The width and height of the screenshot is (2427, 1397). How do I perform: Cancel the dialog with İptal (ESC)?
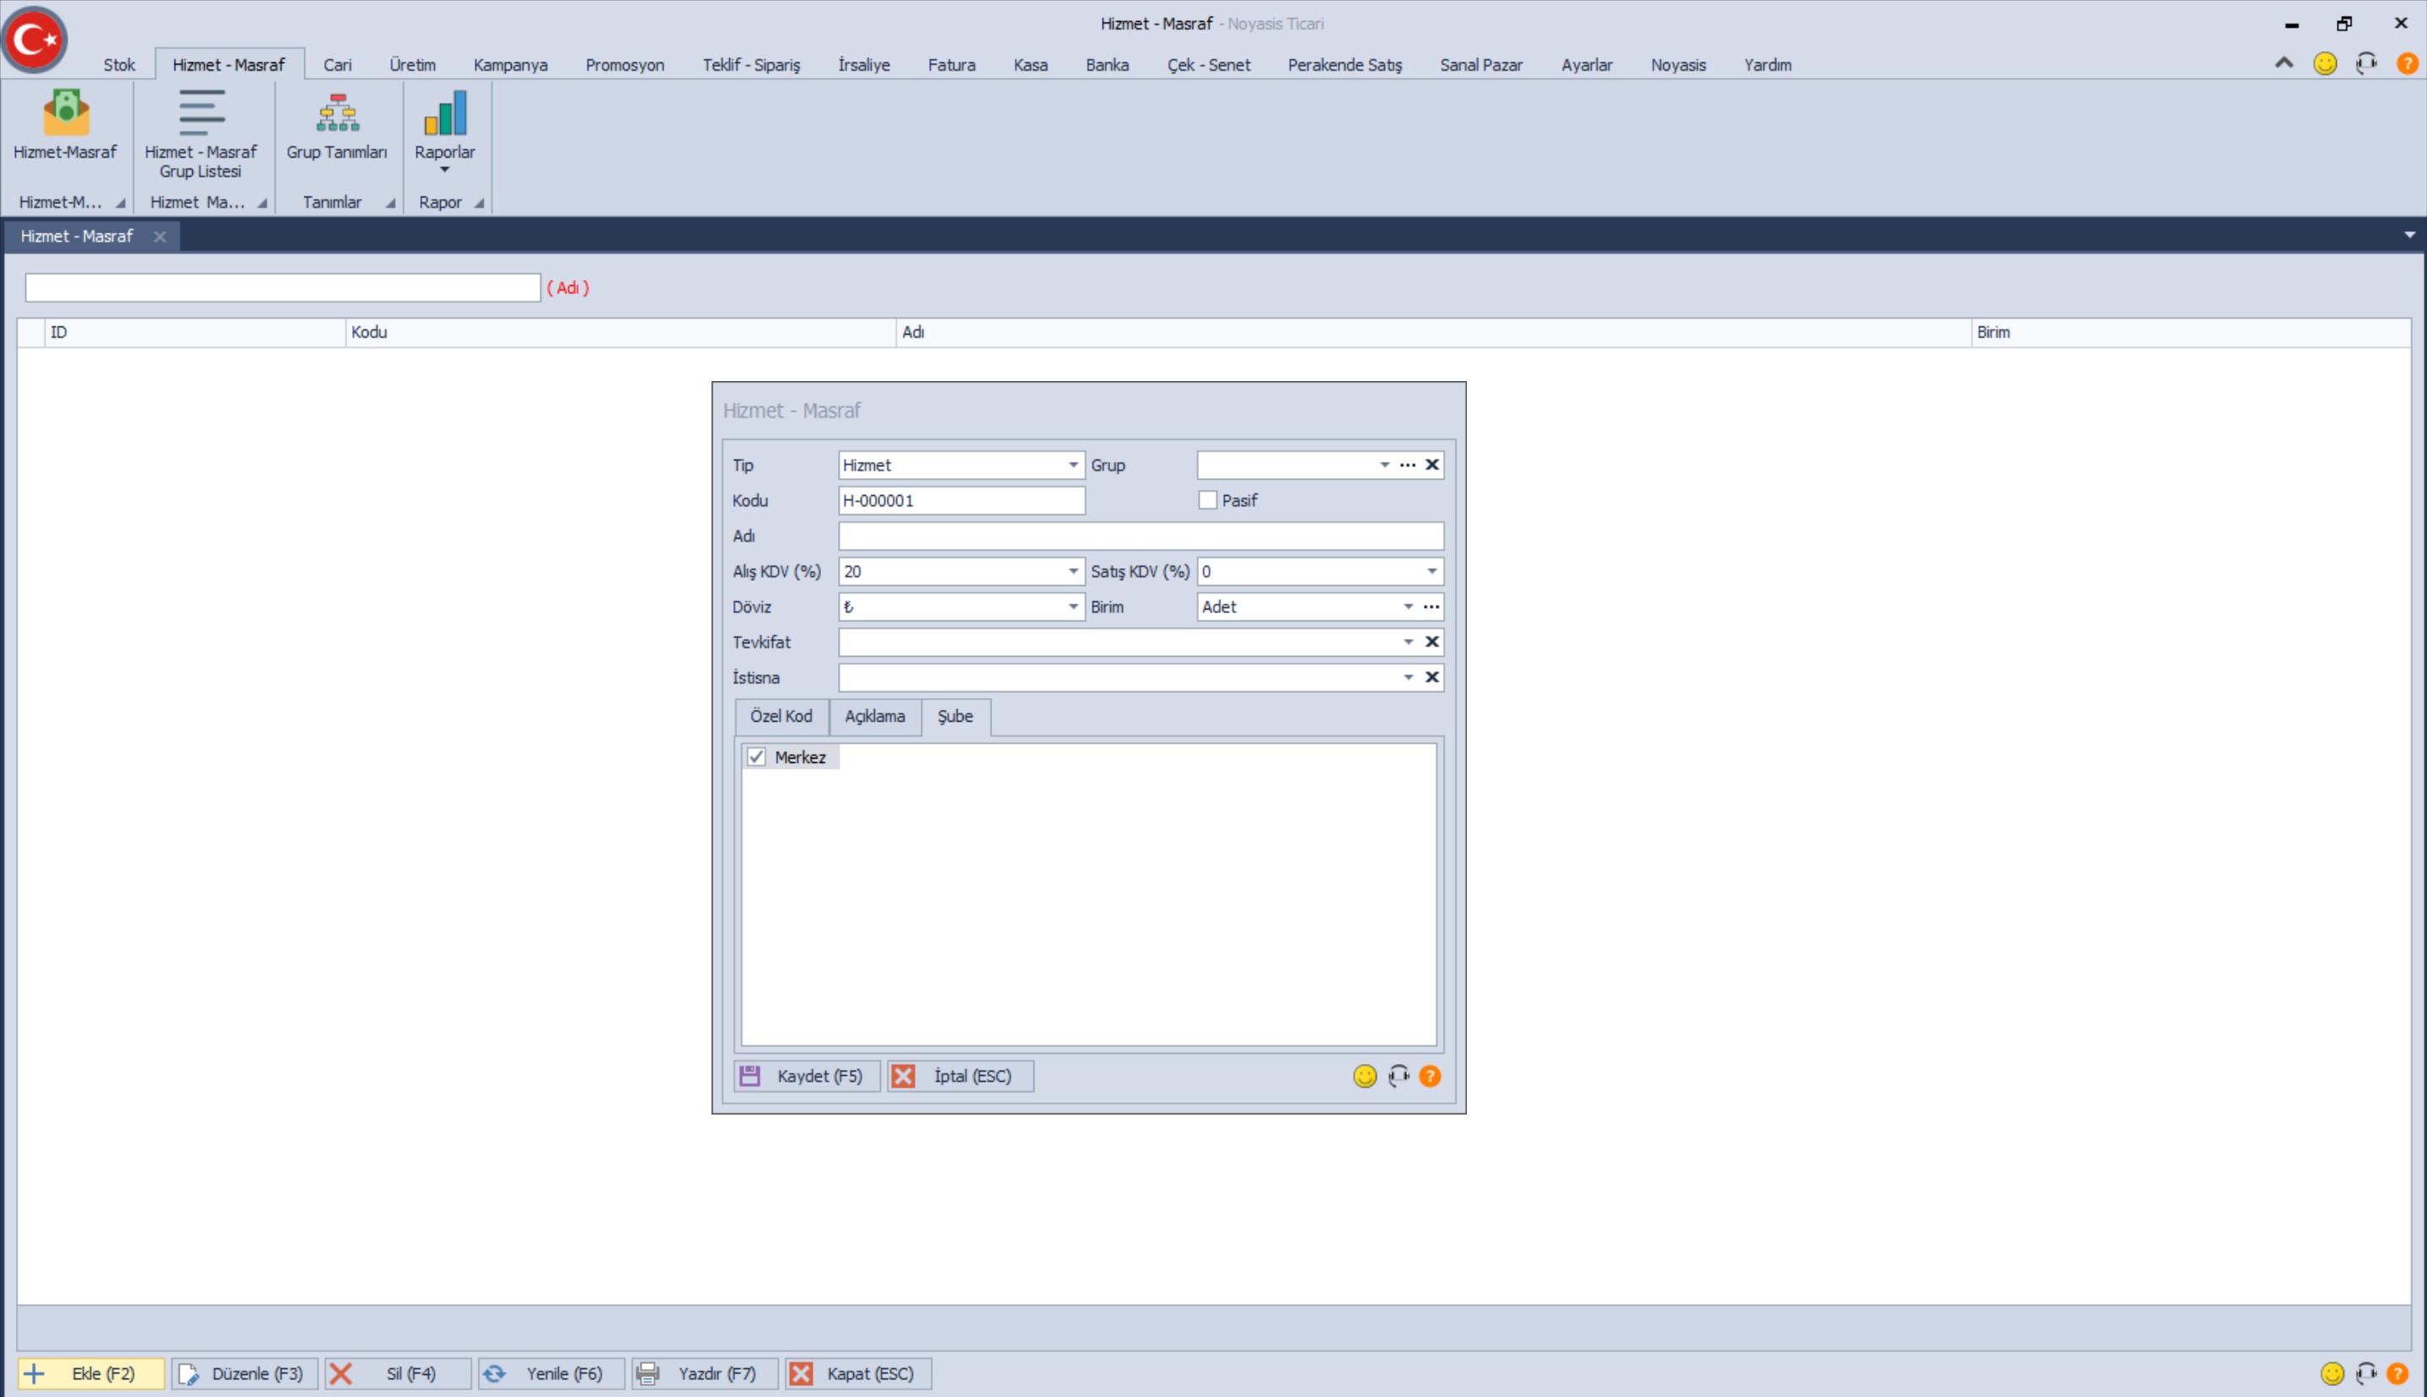click(x=960, y=1076)
